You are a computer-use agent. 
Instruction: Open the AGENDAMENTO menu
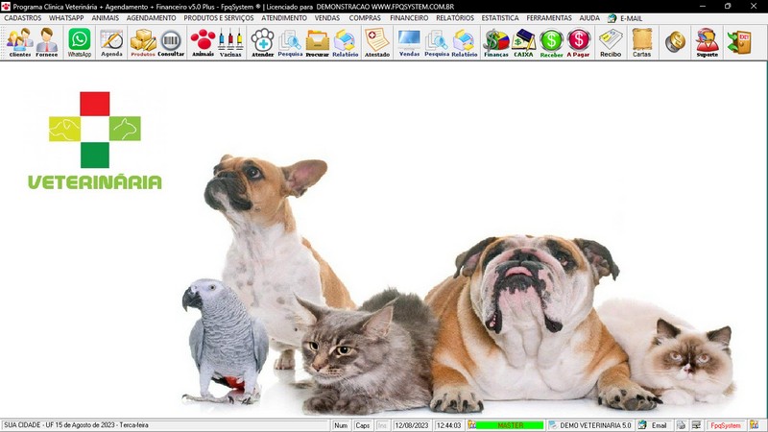pos(152,18)
